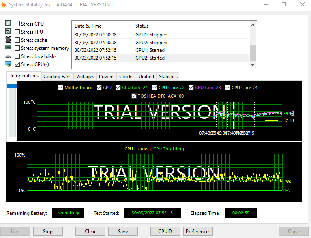Switch to the Clocks tab
The width and height of the screenshot is (311, 238).
127,77
